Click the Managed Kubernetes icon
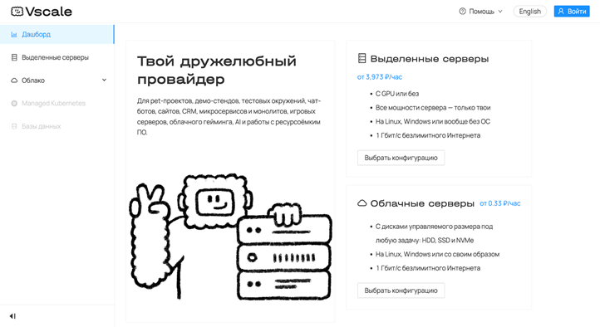The image size is (600, 327). 14,103
